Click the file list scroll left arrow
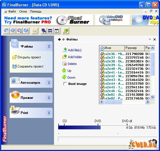Screen dimensions: 160x151 102,102
